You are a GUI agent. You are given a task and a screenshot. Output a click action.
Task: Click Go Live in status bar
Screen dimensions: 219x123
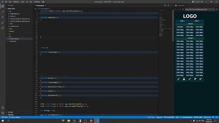pos(207,117)
